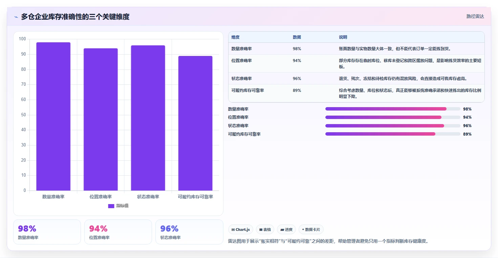Viewport: 498px width, 258px height.
Task: Click description starting 账面数量与实物数量
Action: [x=395, y=49]
